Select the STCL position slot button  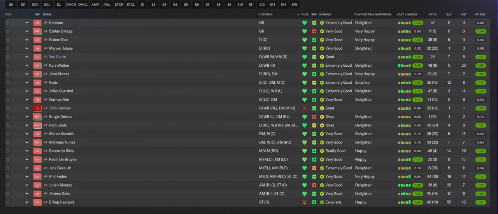(x=131, y=5)
